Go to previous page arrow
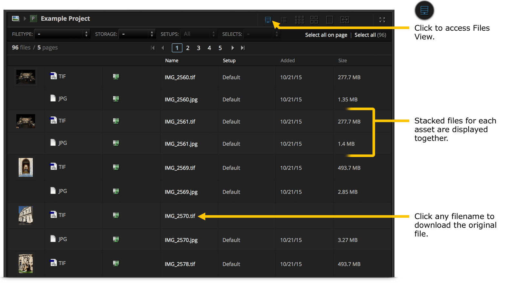 [x=163, y=48]
